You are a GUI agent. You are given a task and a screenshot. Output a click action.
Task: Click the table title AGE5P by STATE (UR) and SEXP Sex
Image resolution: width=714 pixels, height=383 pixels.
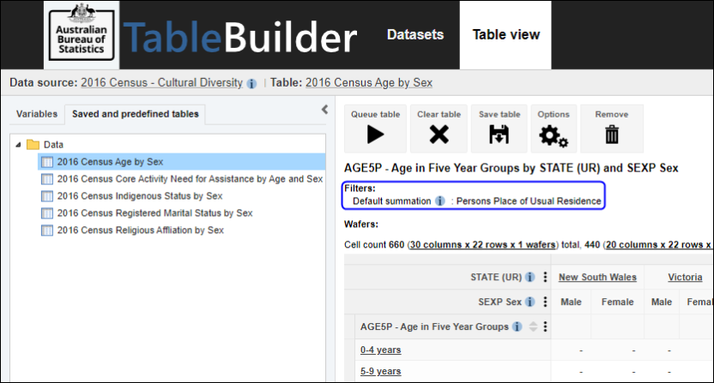[511, 168]
